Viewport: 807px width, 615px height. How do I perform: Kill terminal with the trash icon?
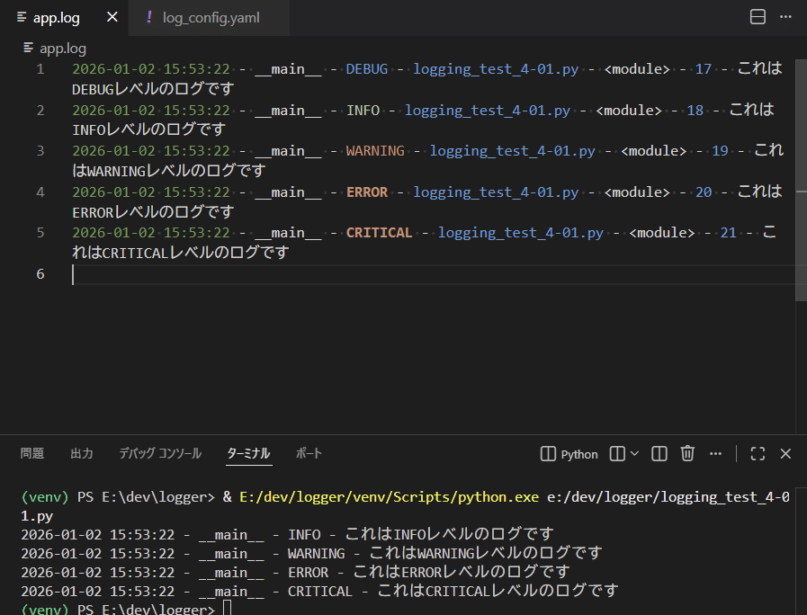coord(687,454)
